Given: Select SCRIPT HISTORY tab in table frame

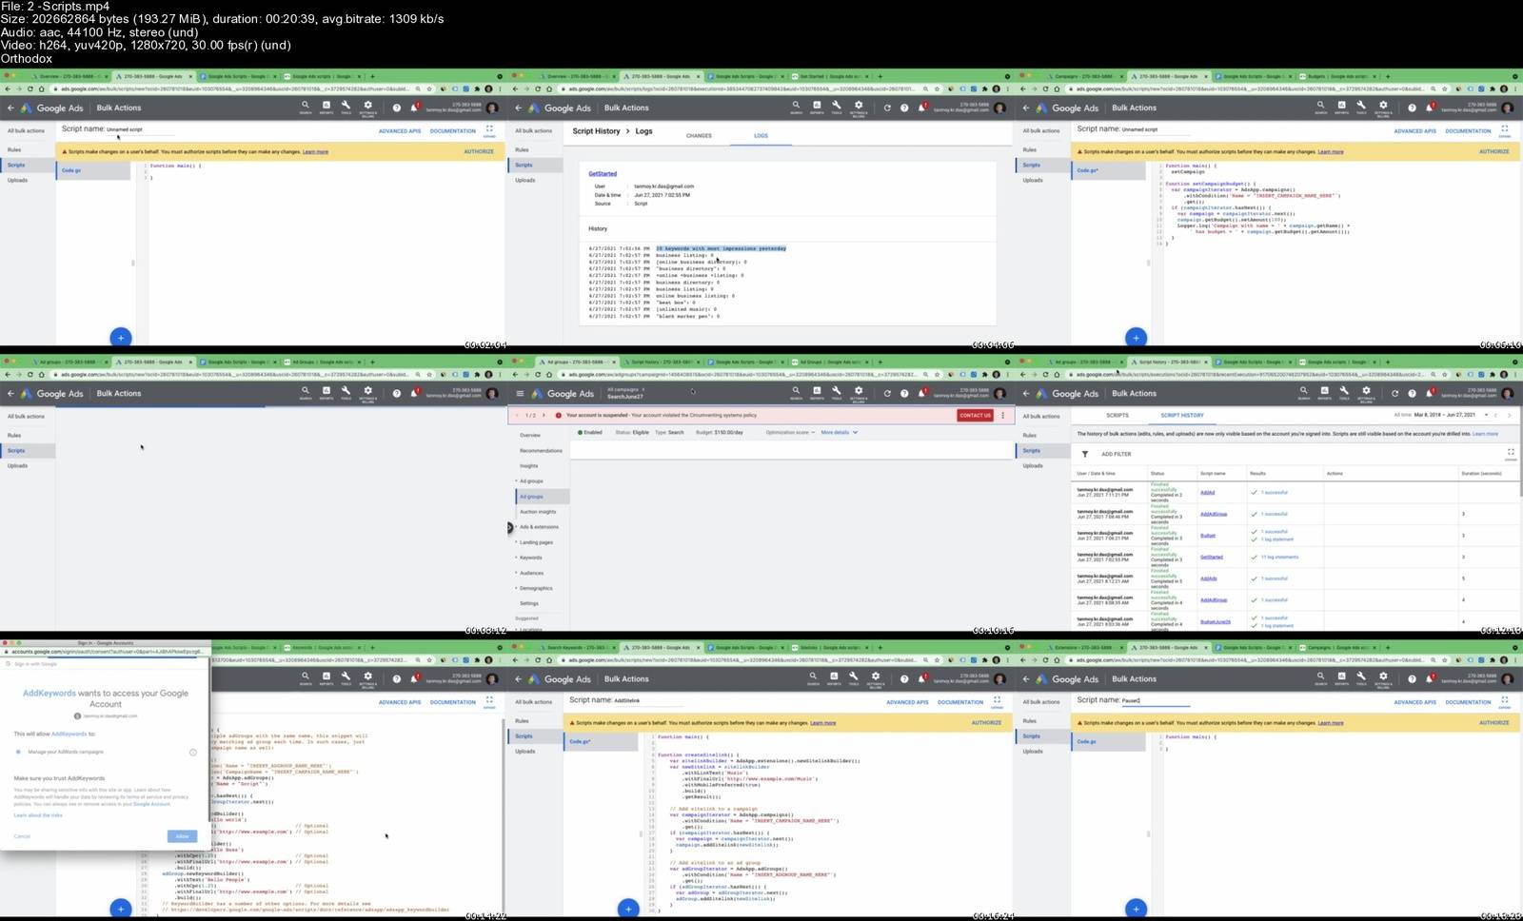Looking at the screenshot, I should 1182,415.
